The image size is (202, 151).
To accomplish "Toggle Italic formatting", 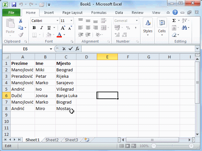I will click(x=40, y=28).
